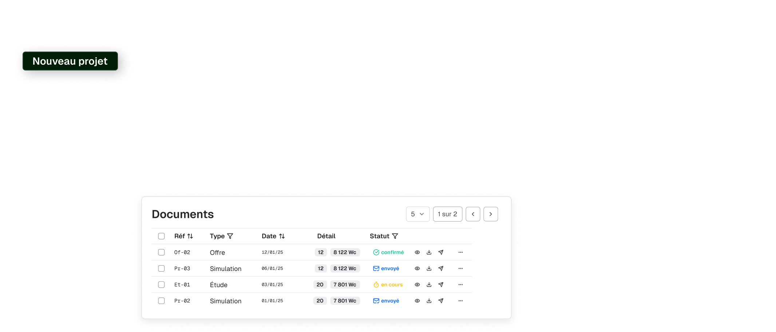The image size is (776, 332).
Task: Go to previous page of documents
Action: pyautogui.click(x=473, y=214)
